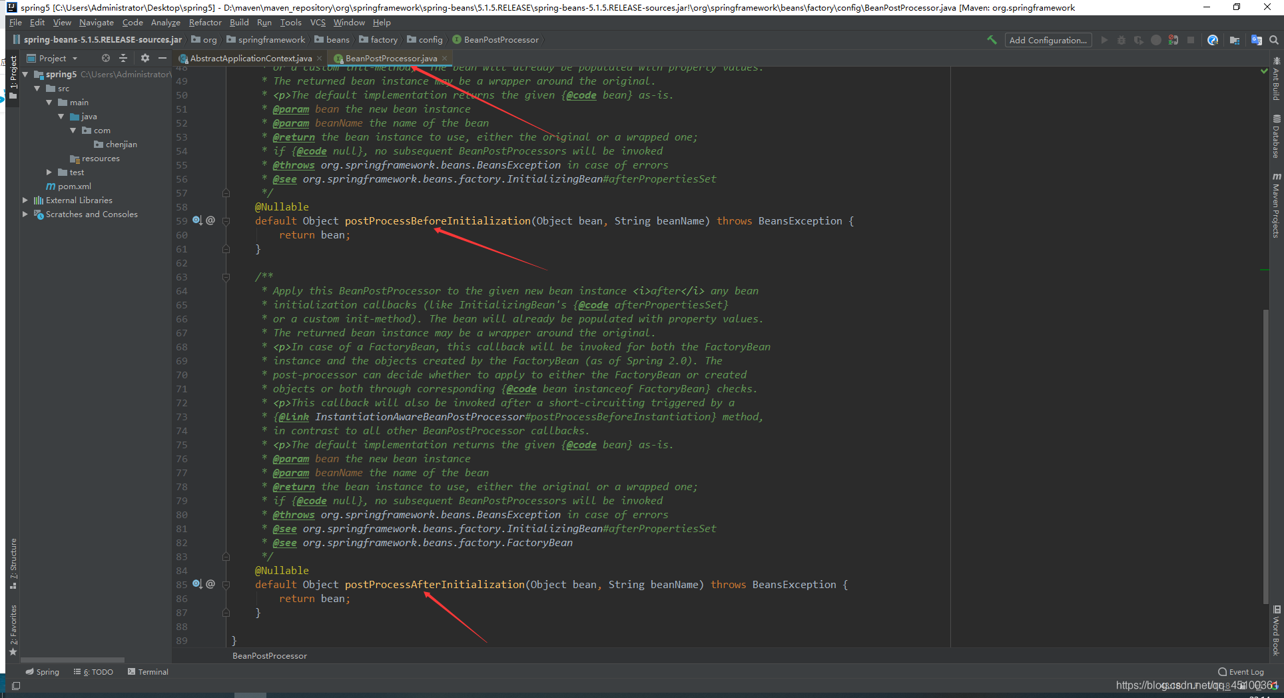Select the chenjian package in tree
Screen dimensions: 1284x698
coord(115,144)
